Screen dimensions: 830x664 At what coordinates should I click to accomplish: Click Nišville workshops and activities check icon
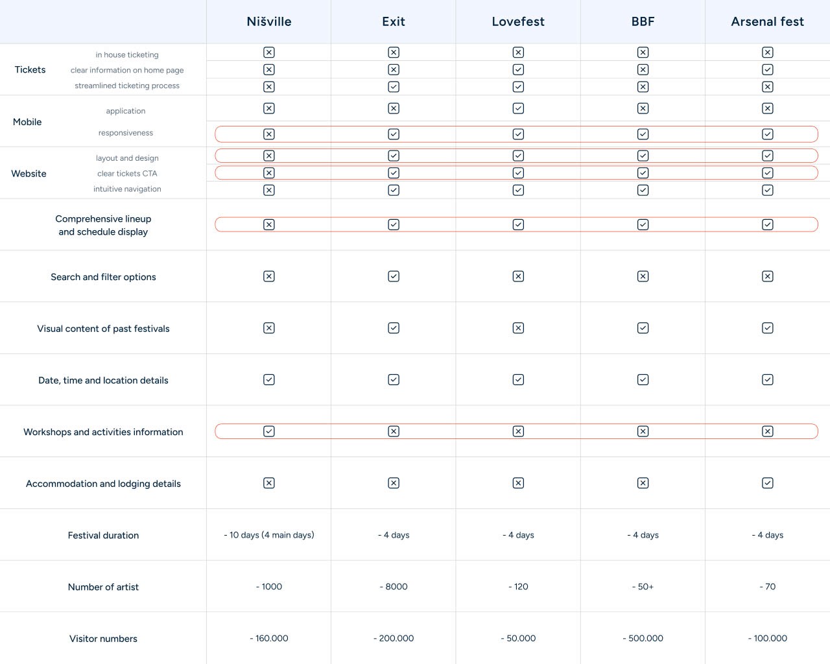tap(269, 431)
